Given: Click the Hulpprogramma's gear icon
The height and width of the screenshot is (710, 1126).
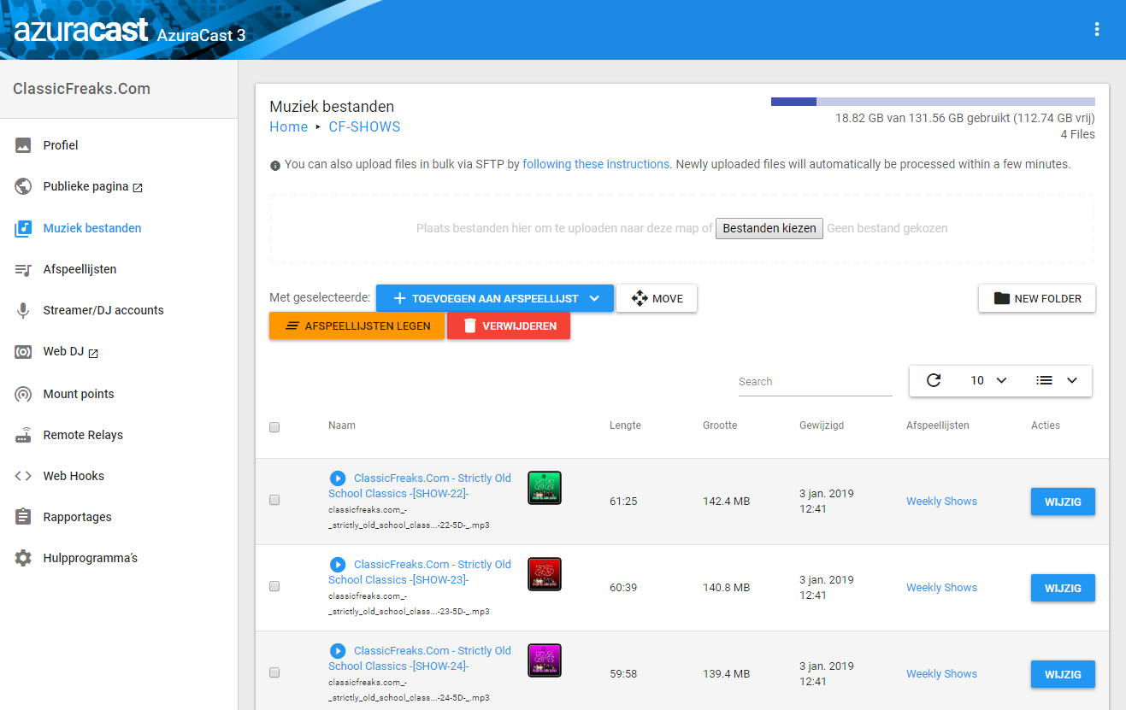Looking at the screenshot, I should [23, 558].
